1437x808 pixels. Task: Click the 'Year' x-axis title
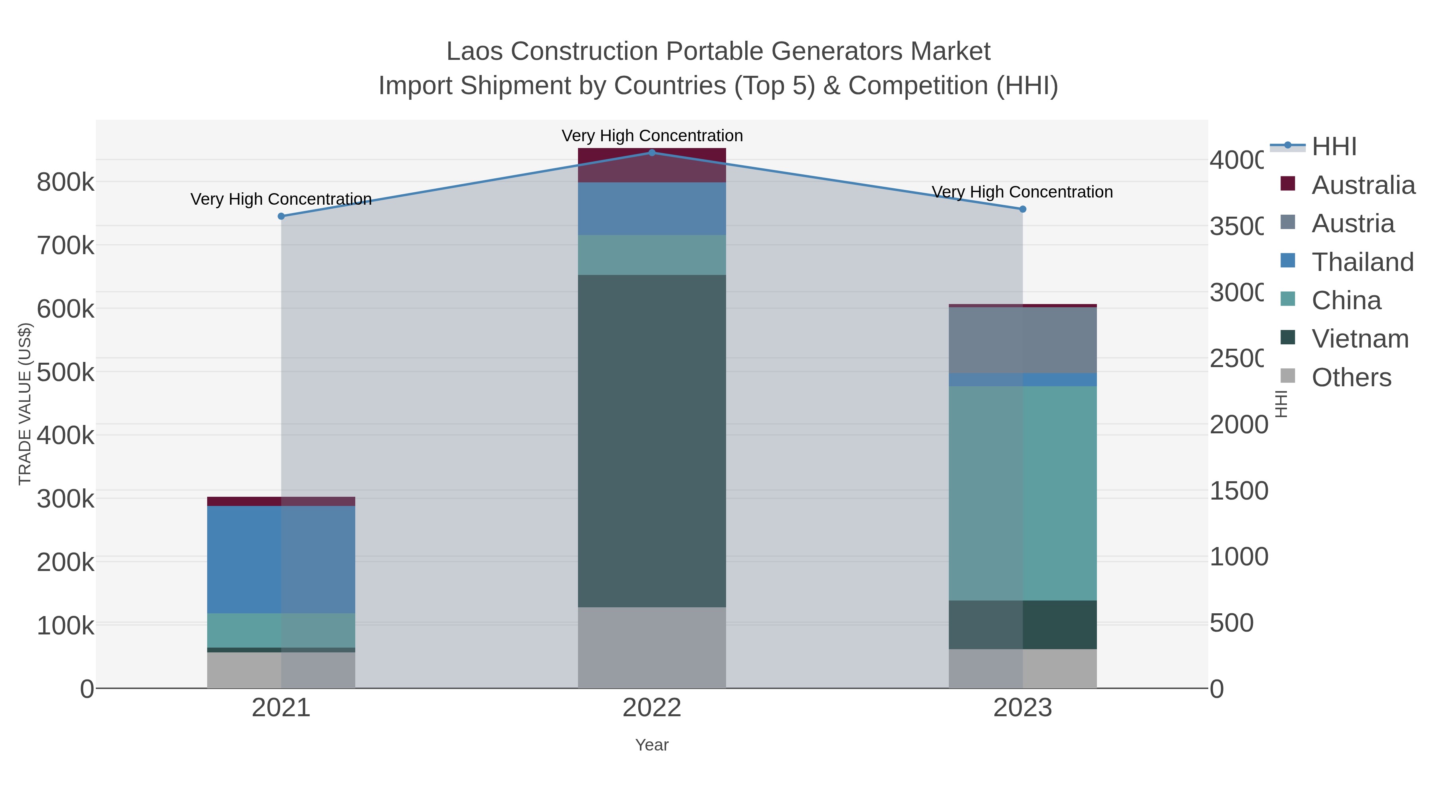[651, 745]
